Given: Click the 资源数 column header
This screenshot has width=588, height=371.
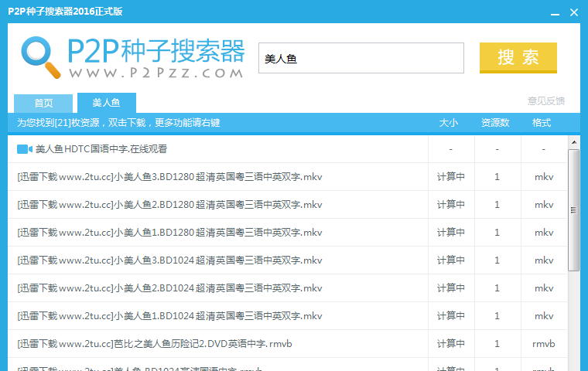Looking at the screenshot, I should (495, 123).
